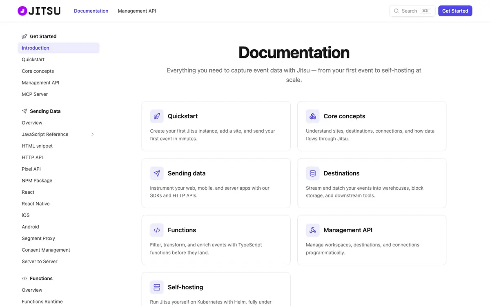This screenshot has width=490, height=306.
Task: Open the Sending data card title
Action: tap(187, 173)
